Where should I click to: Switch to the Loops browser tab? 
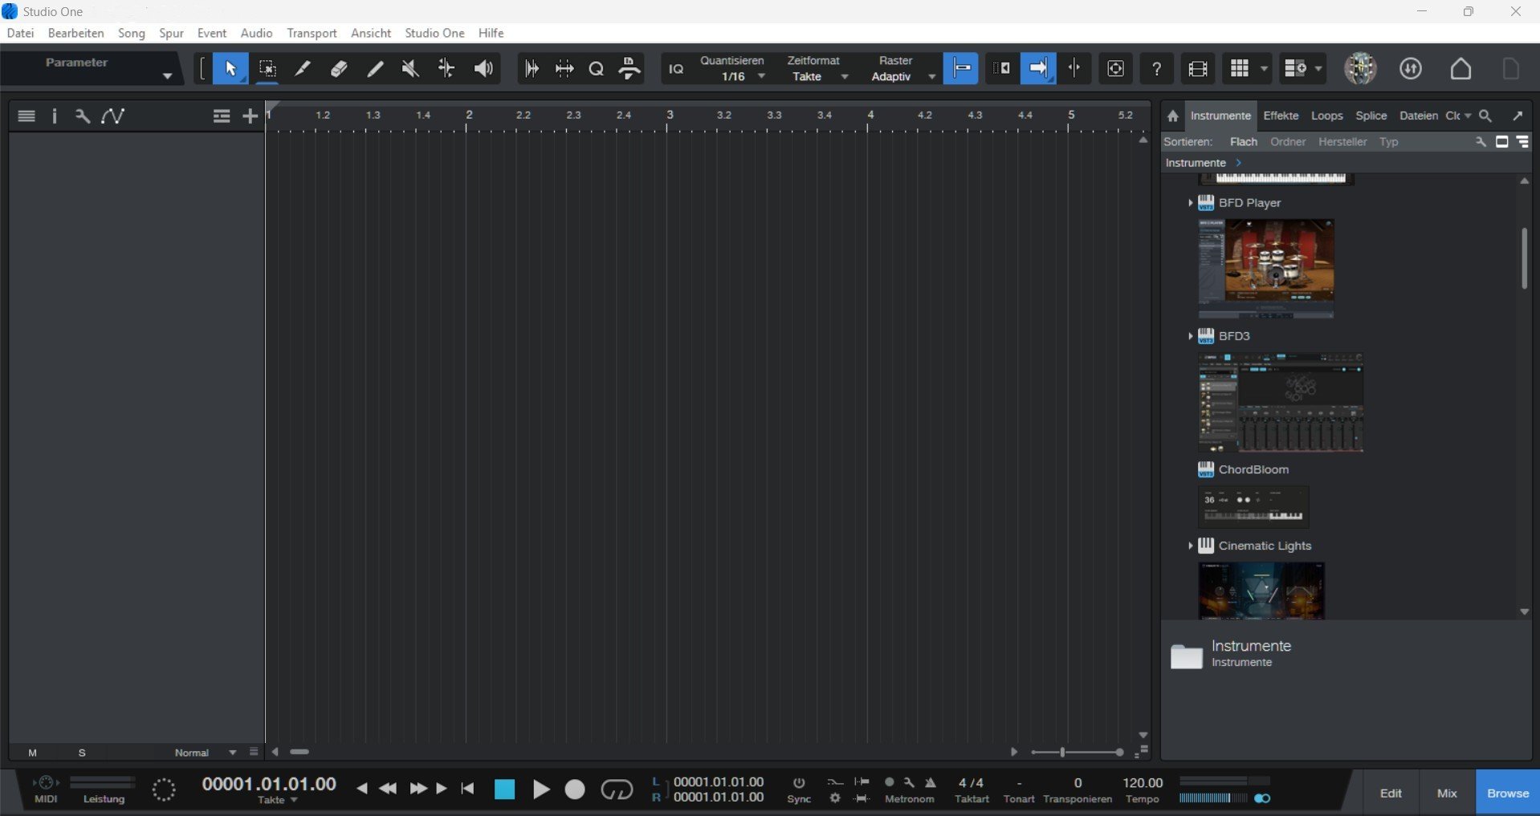1326,116
